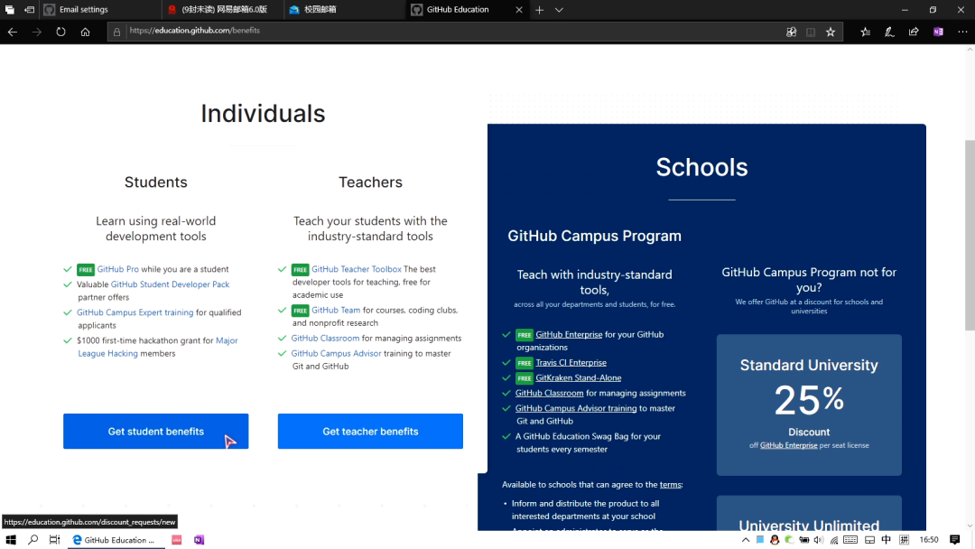Switch to the Email settings tab
The height and width of the screenshot is (549, 975).
(x=99, y=10)
